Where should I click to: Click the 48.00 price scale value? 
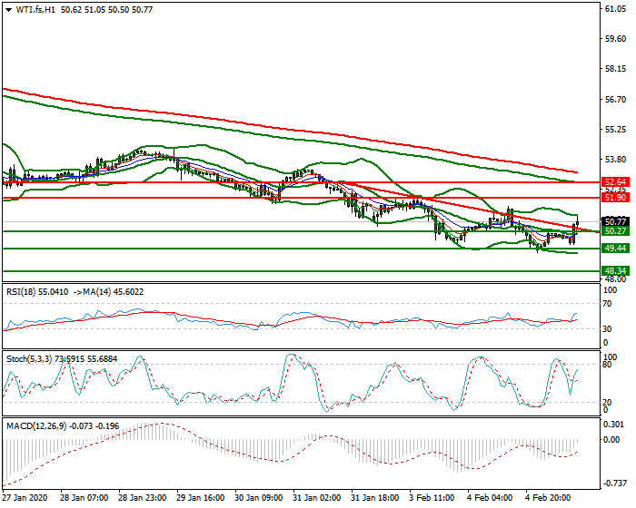[615, 279]
